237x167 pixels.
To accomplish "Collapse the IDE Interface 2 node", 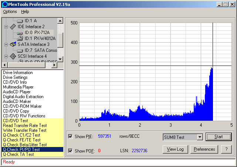I will click(x=6, y=27).
